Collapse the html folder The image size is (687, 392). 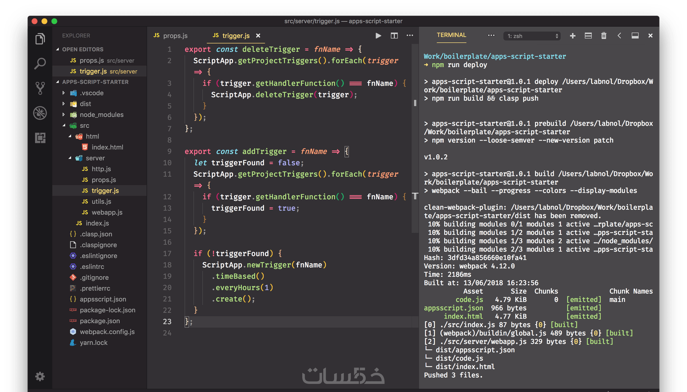click(92, 137)
